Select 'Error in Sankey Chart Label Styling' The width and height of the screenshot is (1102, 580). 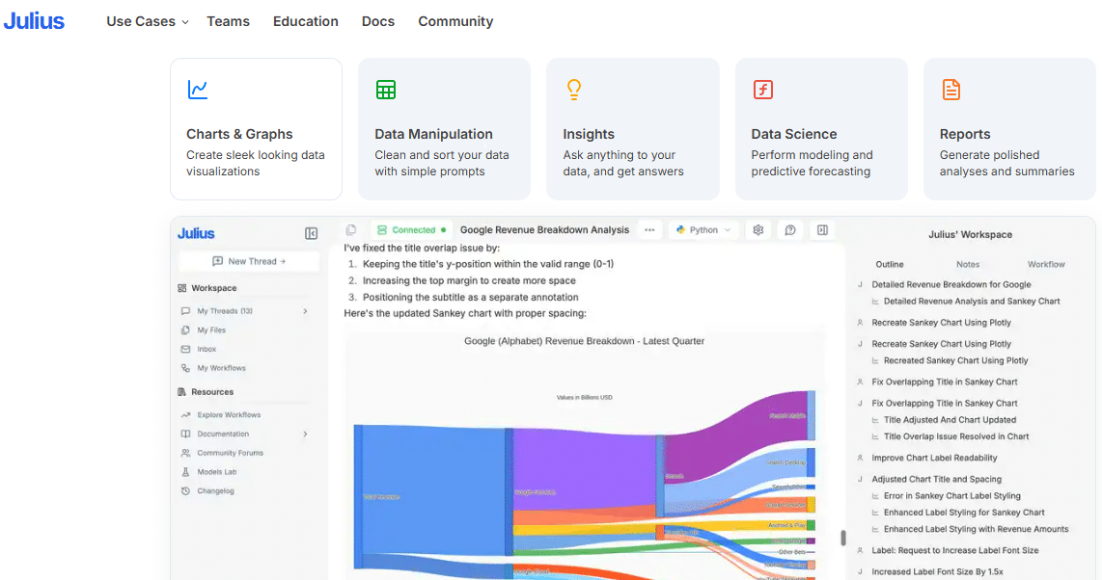(952, 496)
